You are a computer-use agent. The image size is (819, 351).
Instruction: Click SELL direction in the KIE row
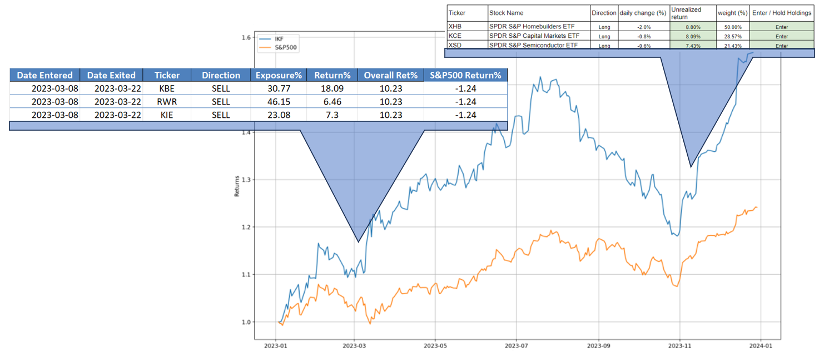pos(221,115)
